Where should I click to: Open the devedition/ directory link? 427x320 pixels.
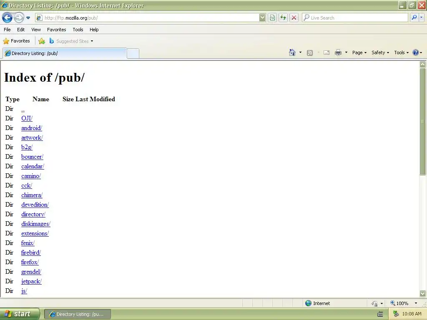click(x=35, y=205)
